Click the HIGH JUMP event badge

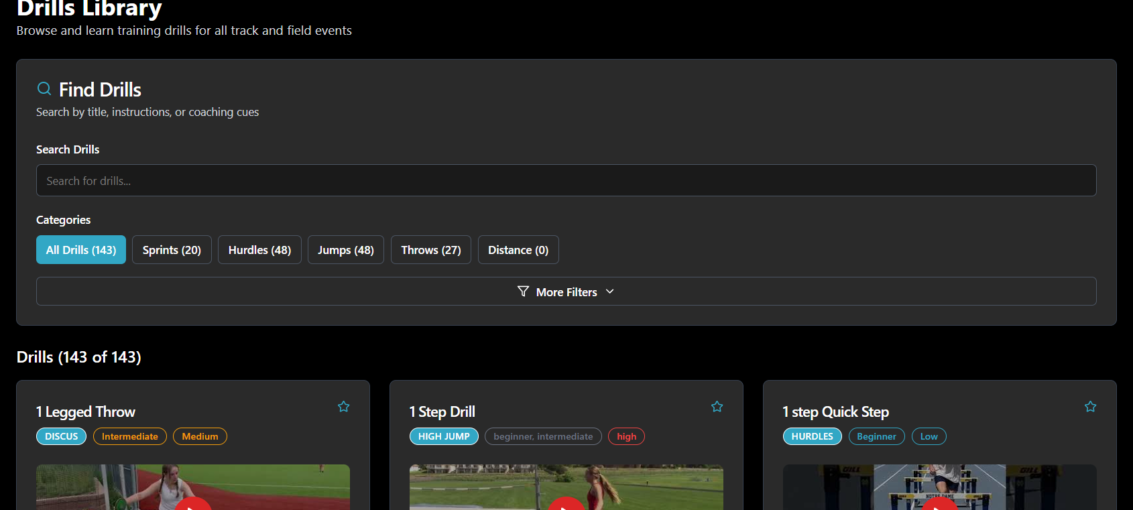pyautogui.click(x=444, y=436)
